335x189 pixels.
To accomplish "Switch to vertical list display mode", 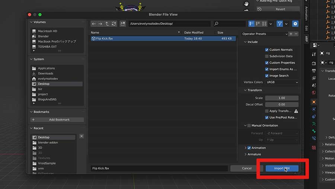I will point(252,24).
